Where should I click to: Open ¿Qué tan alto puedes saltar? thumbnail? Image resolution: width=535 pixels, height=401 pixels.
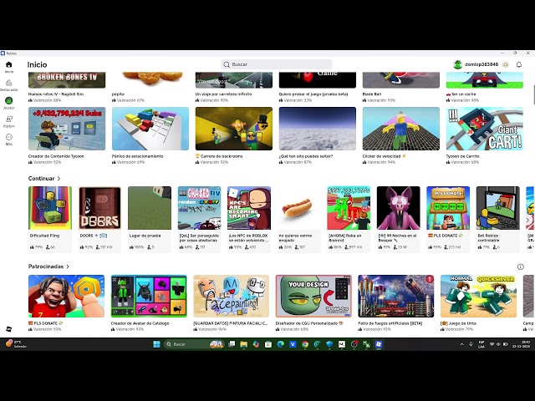pyautogui.click(x=318, y=129)
